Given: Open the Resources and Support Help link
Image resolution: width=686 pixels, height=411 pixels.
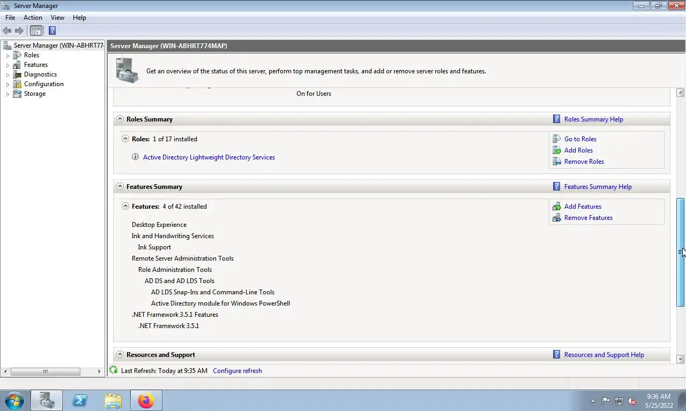Looking at the screenshot, I should click(x=604, y=355).
